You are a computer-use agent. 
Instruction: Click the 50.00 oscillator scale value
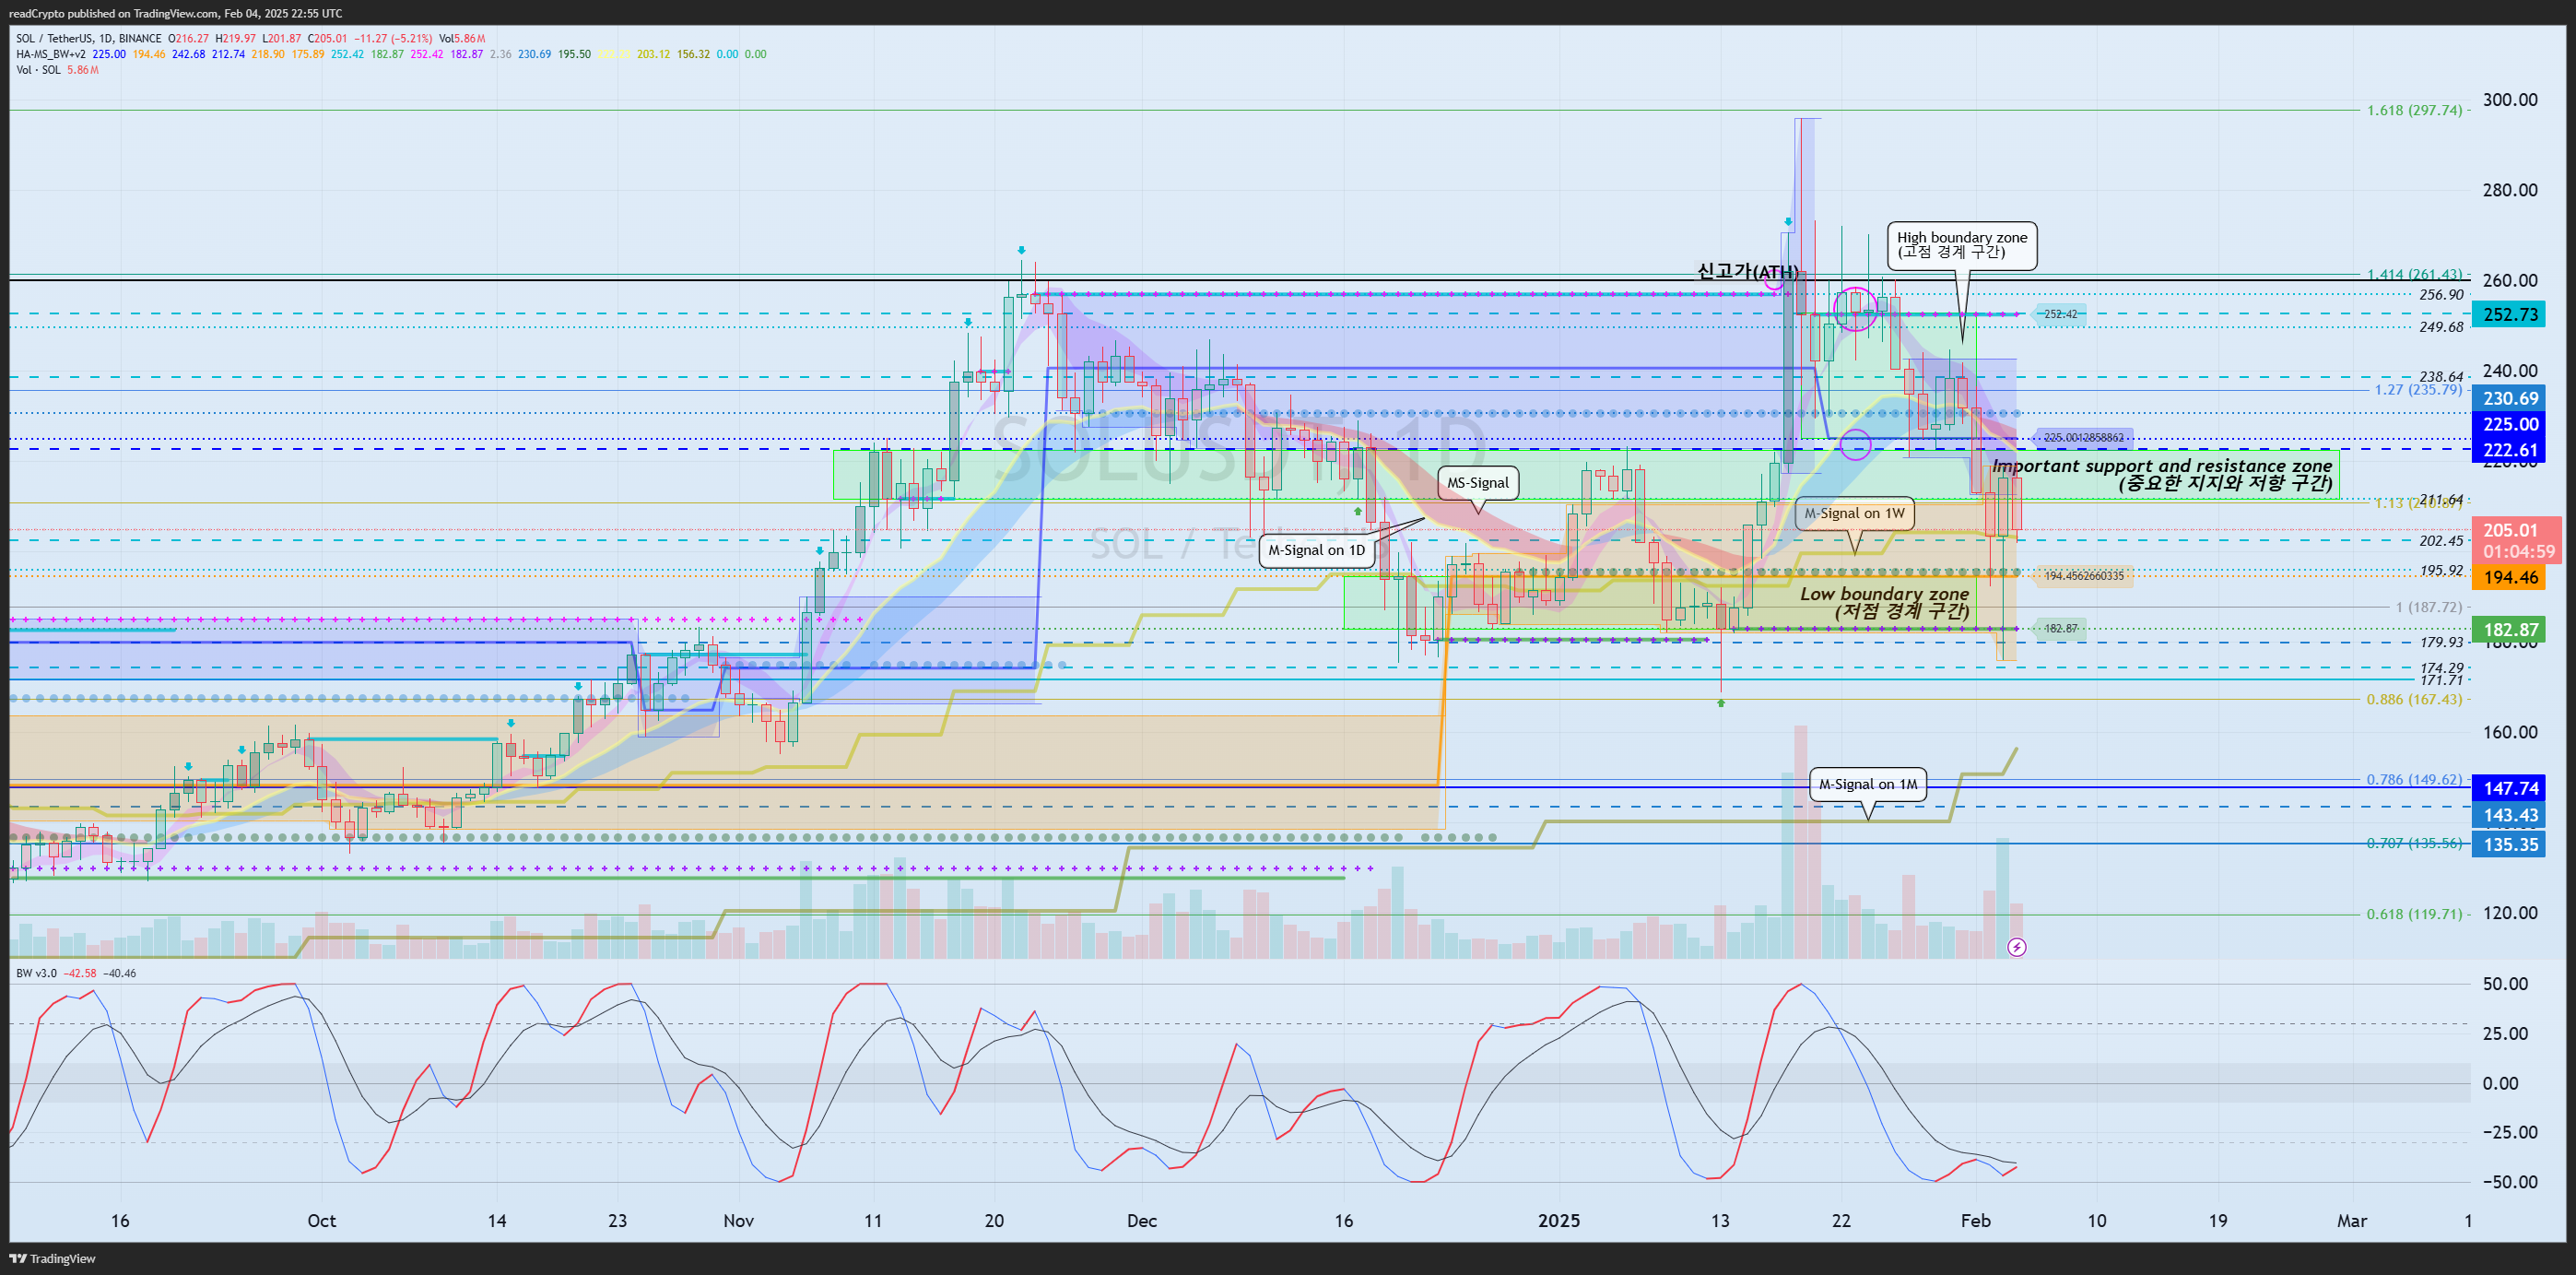pos(2505,984)
